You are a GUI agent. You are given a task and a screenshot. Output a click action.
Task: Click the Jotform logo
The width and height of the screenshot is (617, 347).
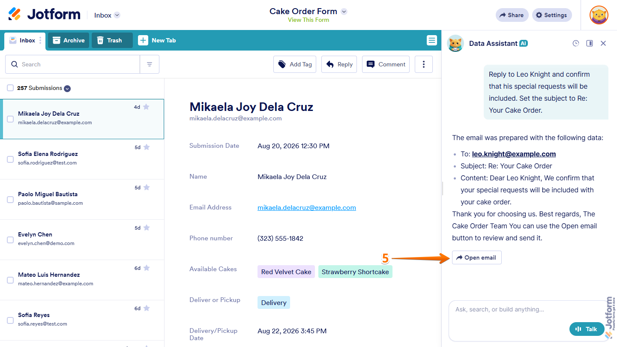44,15
